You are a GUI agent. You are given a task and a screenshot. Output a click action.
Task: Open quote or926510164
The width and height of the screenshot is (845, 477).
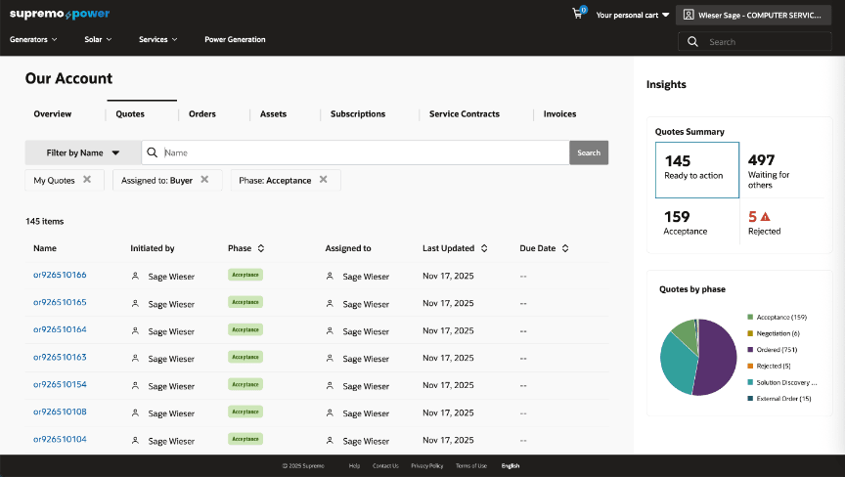click(60, 329)
